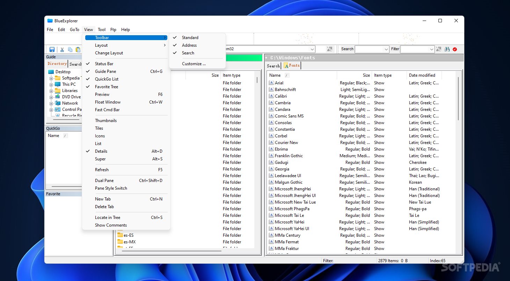Image resolution: width=510 pixels, height=281 pixels.
Task: Choose New Tab menu entry
Action: tap(126, 199)
